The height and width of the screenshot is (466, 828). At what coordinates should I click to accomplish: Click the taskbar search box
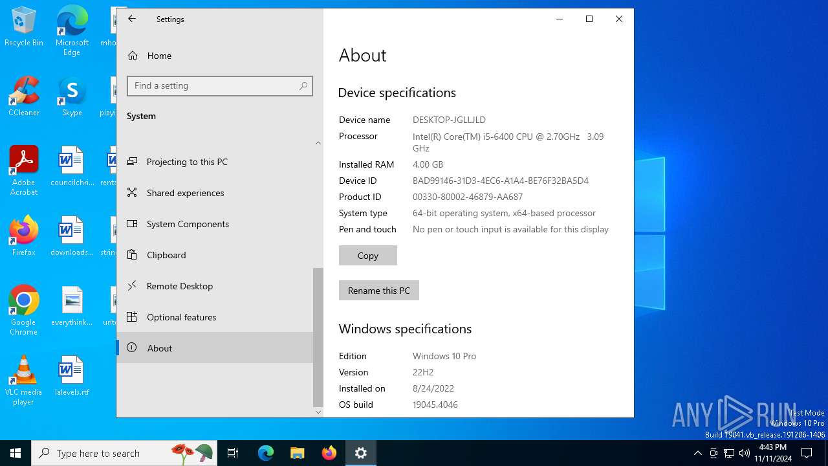click(124, 453)
